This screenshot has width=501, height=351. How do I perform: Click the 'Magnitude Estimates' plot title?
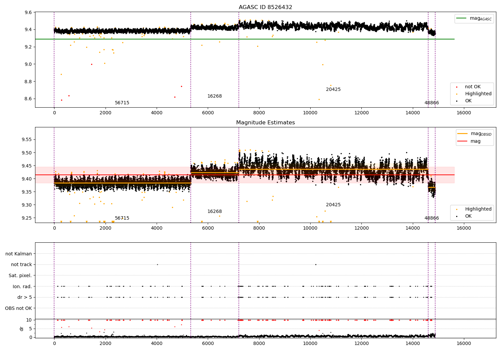click(x=266, y=123)
